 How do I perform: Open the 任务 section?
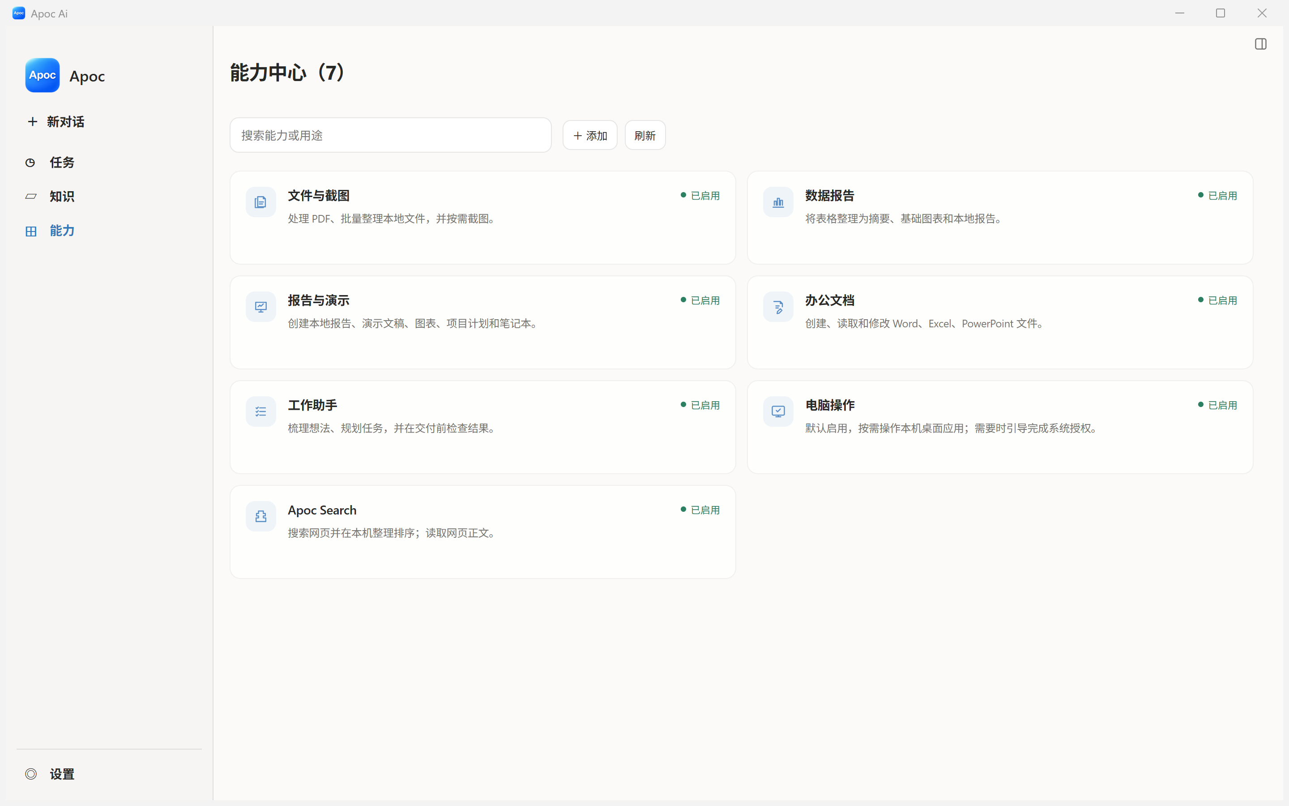pyautogui.click(x=62, y=163)
